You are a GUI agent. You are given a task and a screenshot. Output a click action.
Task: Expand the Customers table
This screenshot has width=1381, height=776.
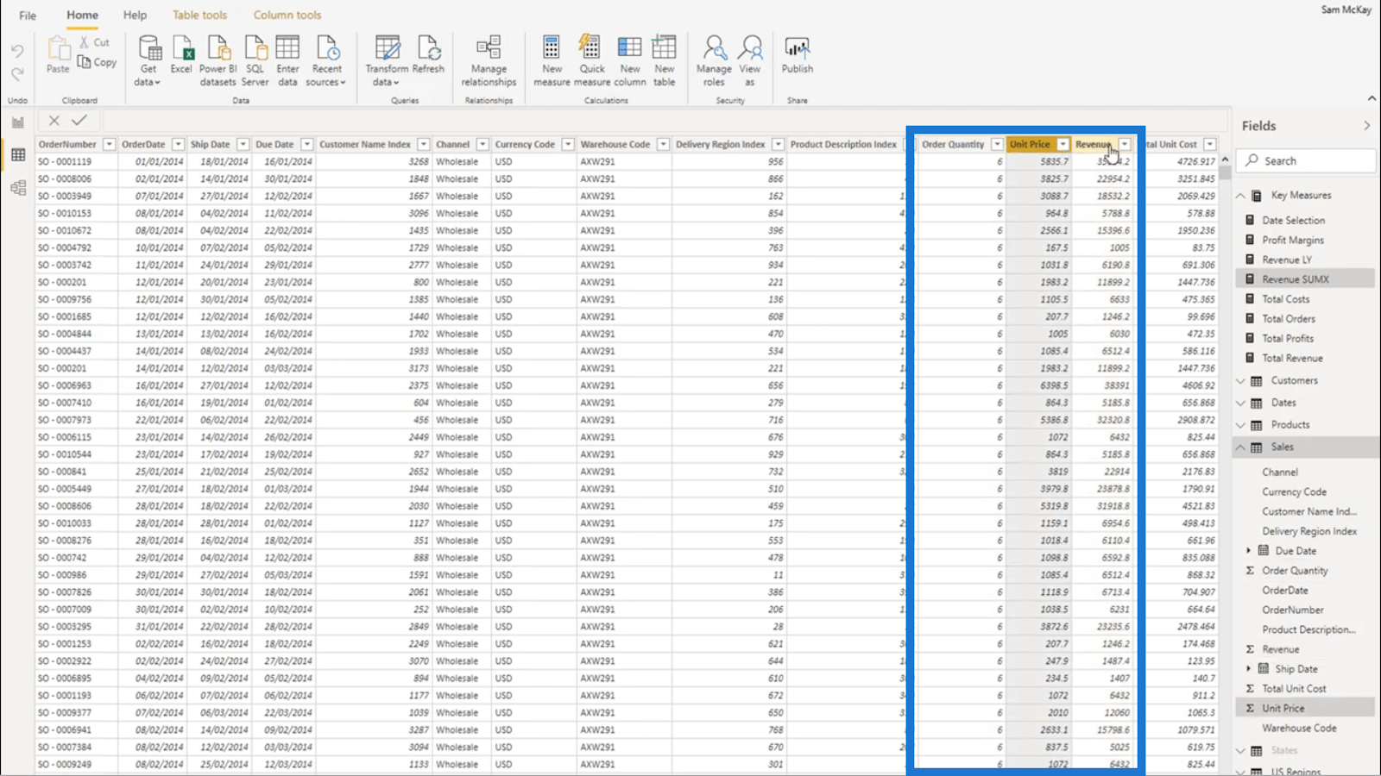pyautogui.click(x=1240, y=380)
